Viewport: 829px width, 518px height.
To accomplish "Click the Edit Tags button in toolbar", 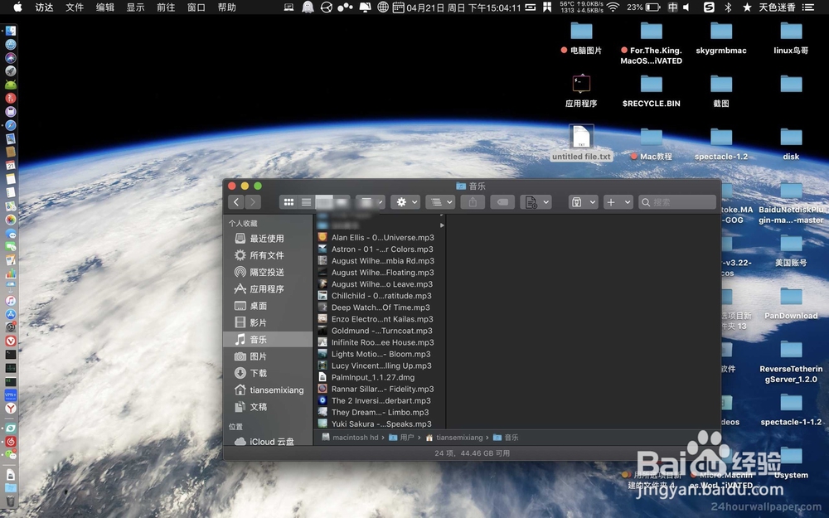I will [x=502, y=202].
